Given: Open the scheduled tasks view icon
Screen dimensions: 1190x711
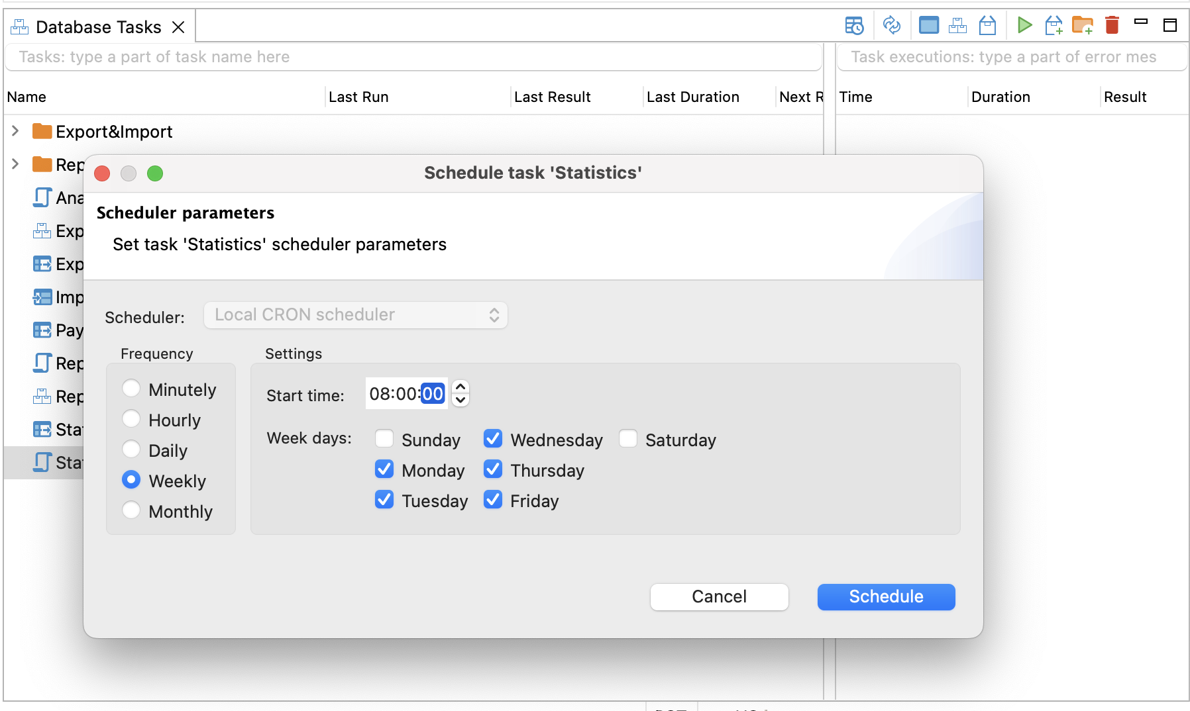Looking at the screenshot, I should point(854,25).
